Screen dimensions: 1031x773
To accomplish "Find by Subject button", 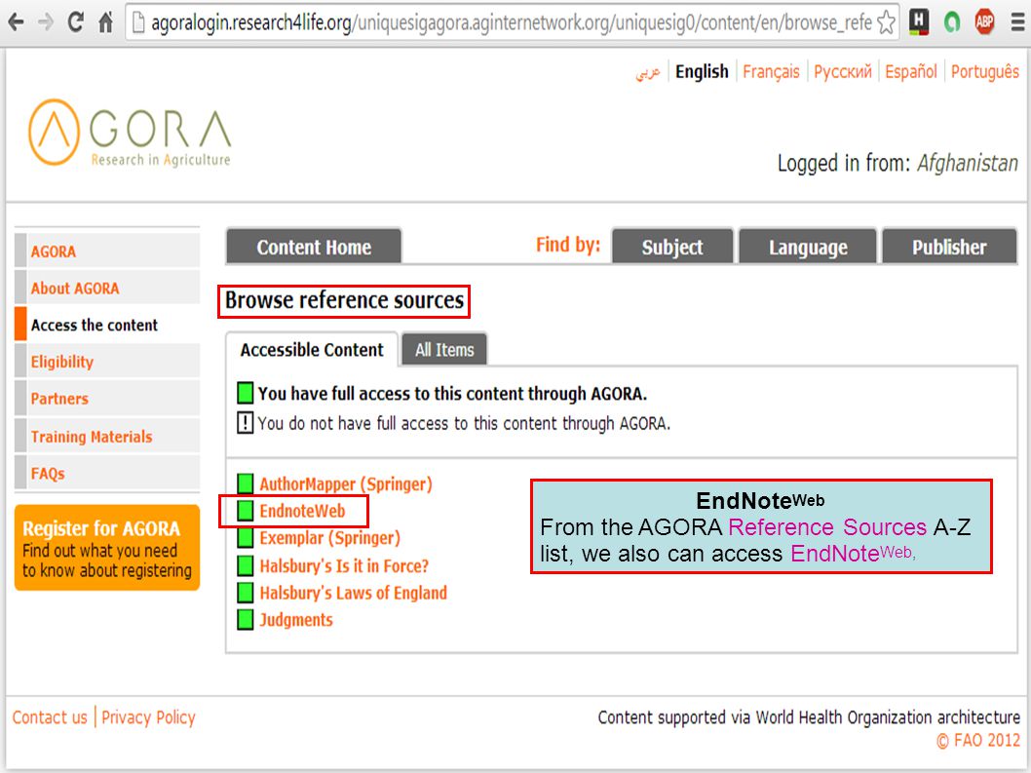I will coord(672,247).
